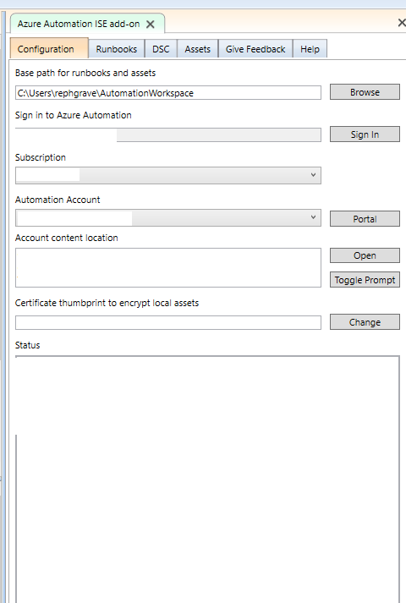Open the Portal for the automation account
The width and height of the screenshot is (406, 603).
click(365, 219)
